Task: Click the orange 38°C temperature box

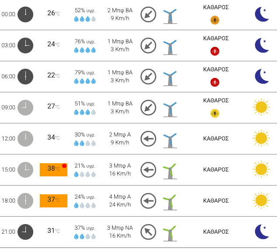Action: click(53, 170)
